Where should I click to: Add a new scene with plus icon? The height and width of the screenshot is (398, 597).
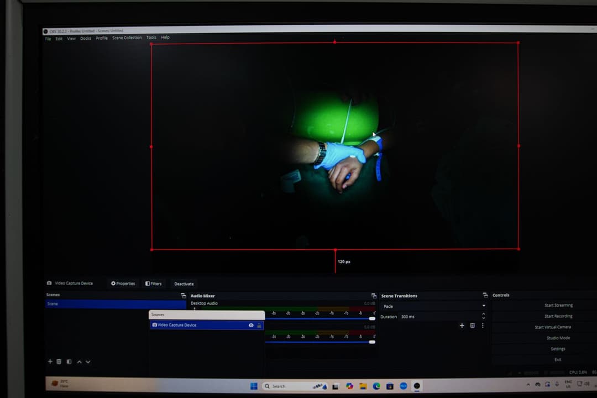[50, 362]
